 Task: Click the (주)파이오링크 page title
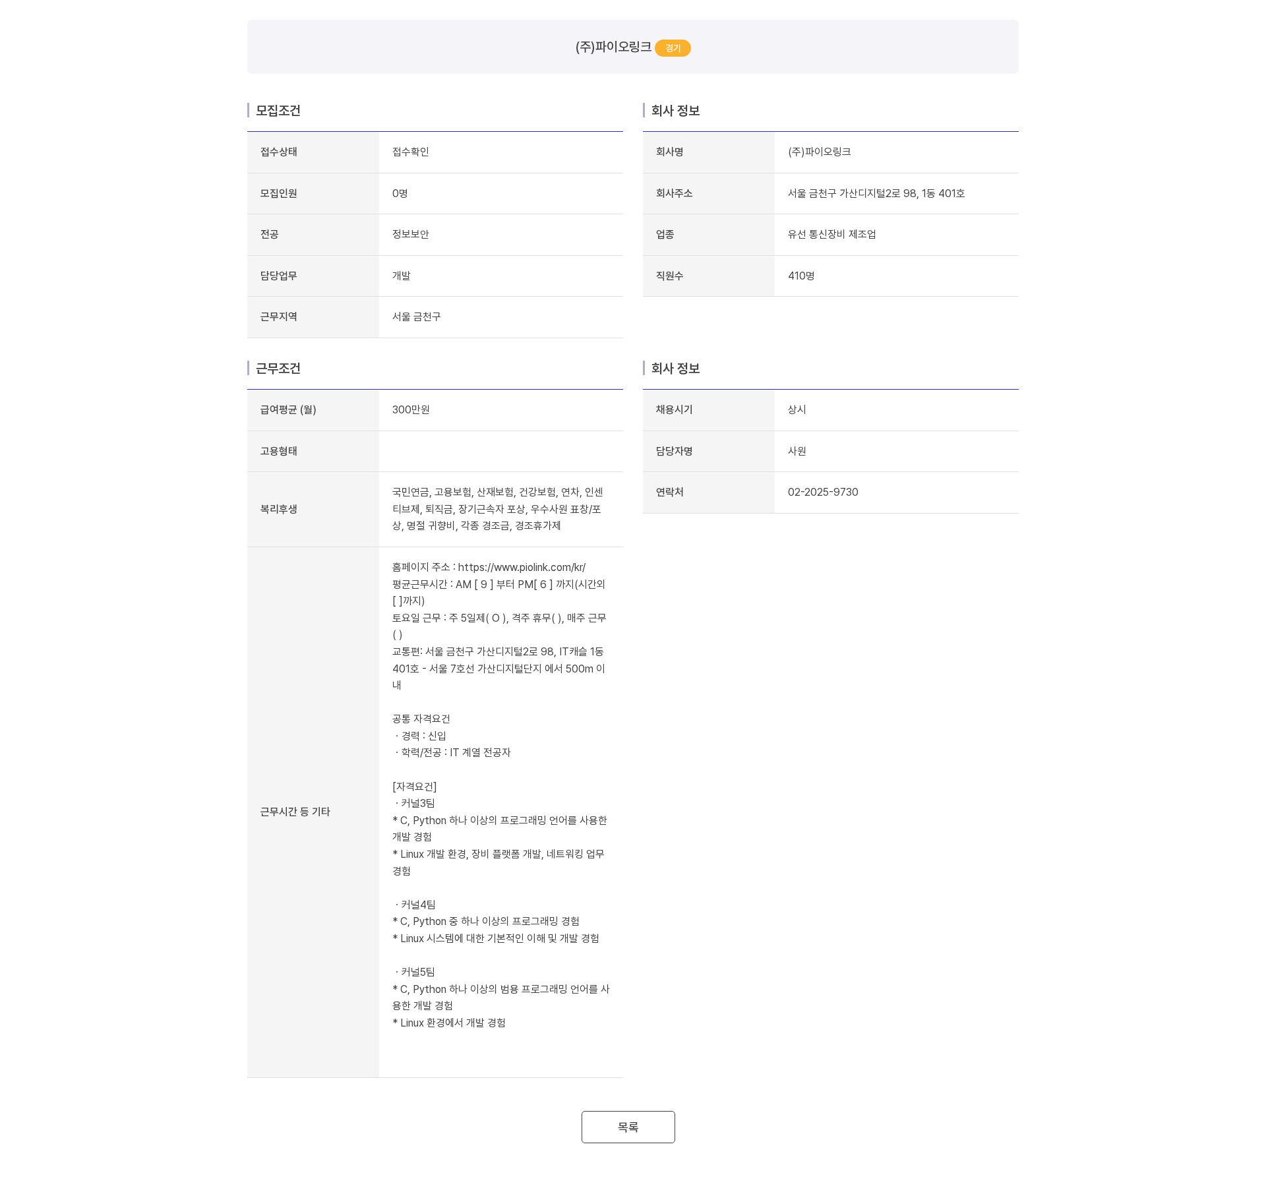click(x=613, y=47)
